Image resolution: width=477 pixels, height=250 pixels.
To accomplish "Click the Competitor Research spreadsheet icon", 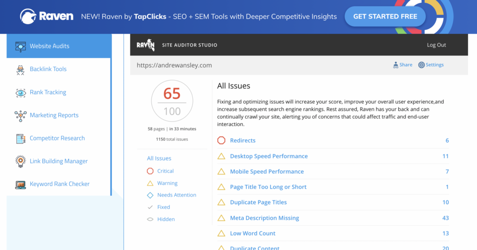I will (x=20, y=139).
